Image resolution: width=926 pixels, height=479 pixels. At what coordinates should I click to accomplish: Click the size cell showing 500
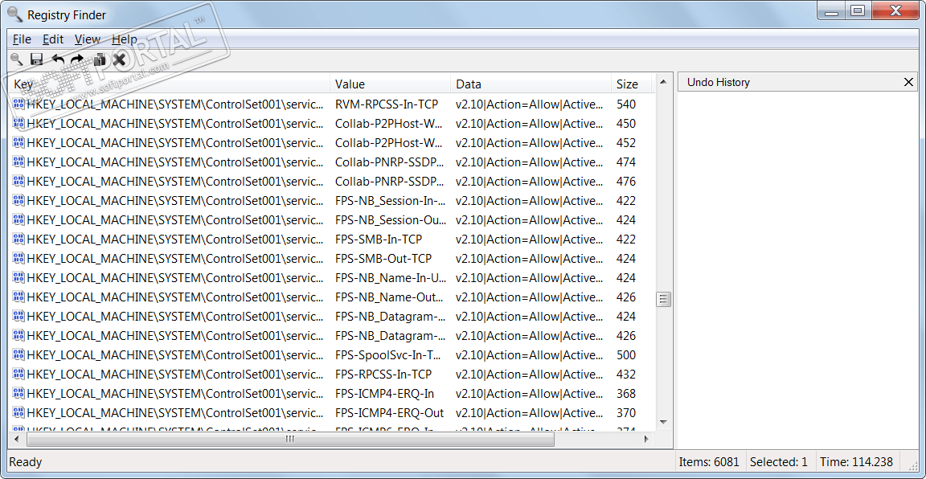626,355
